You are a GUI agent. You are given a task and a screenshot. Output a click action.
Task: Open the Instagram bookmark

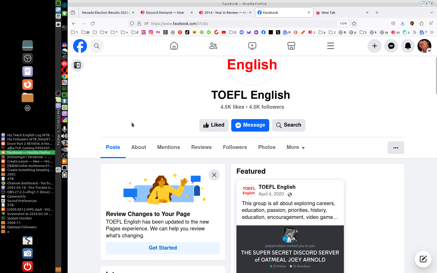tap(151, 32)
